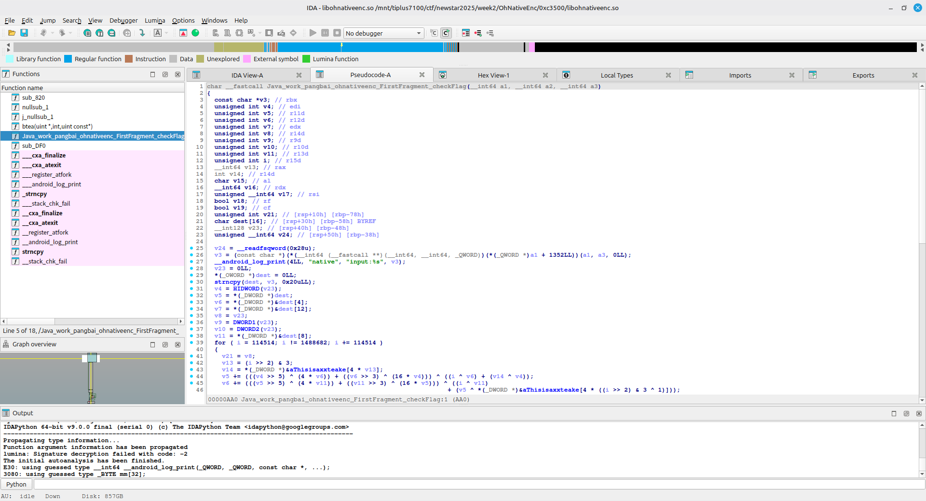Screen dimensions: 926x501
Task: Toggle float on the Functions panel
Action: (165, 74)
